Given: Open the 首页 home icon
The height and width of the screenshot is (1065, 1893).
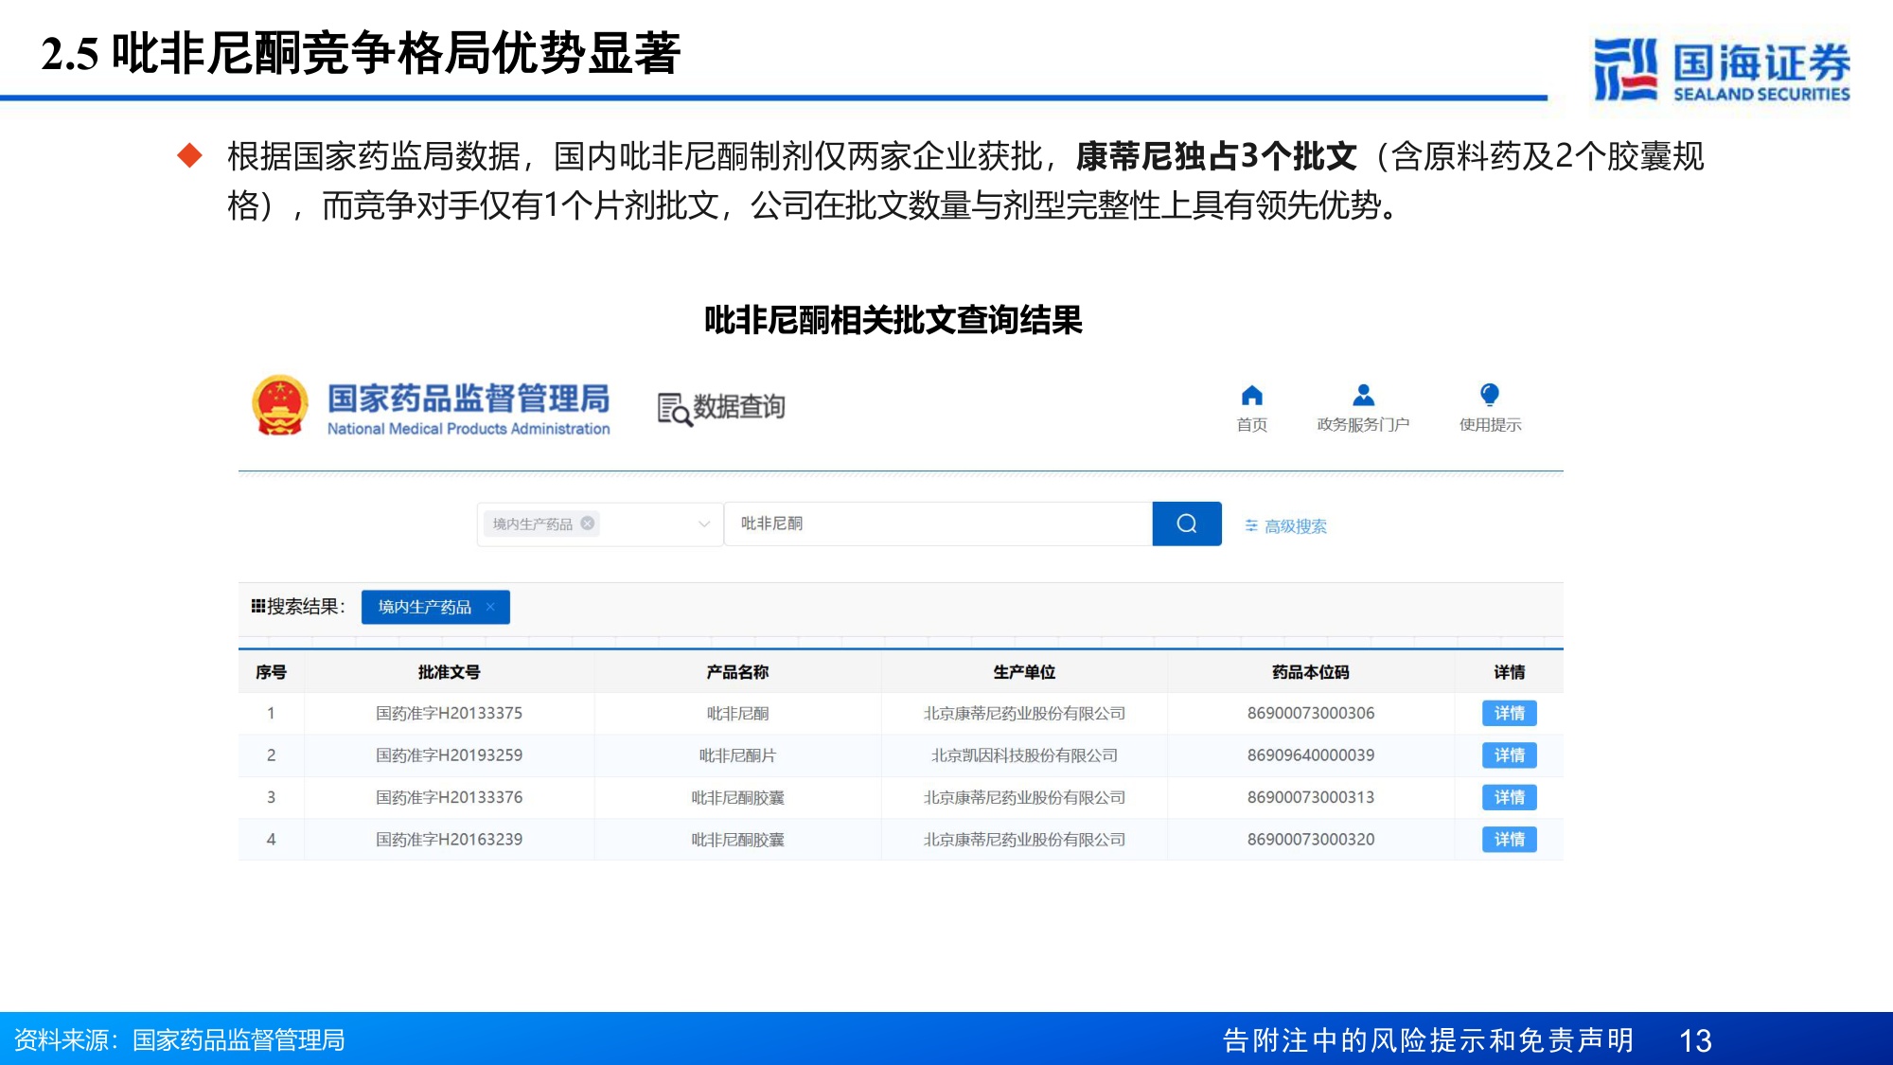Looking at the screenshot, I should click(x=1251, y=396).
